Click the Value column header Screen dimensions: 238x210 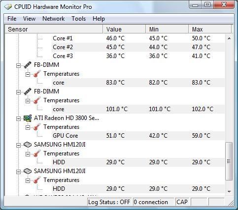pos(124,29)
